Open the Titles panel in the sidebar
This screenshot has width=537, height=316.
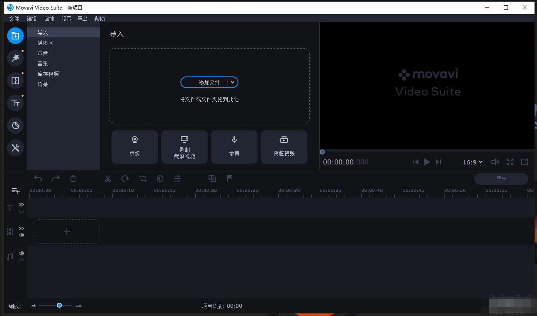(x=15, y=103)
